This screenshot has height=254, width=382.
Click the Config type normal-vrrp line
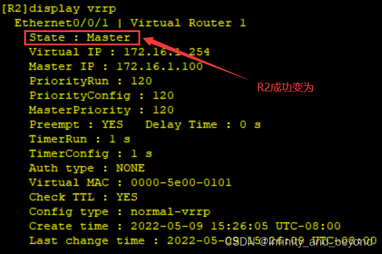(120, 212)
